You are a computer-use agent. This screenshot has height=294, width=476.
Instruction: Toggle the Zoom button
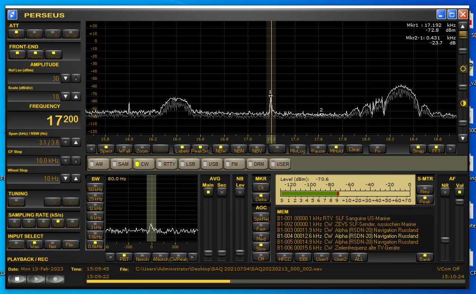coord(142,149)
